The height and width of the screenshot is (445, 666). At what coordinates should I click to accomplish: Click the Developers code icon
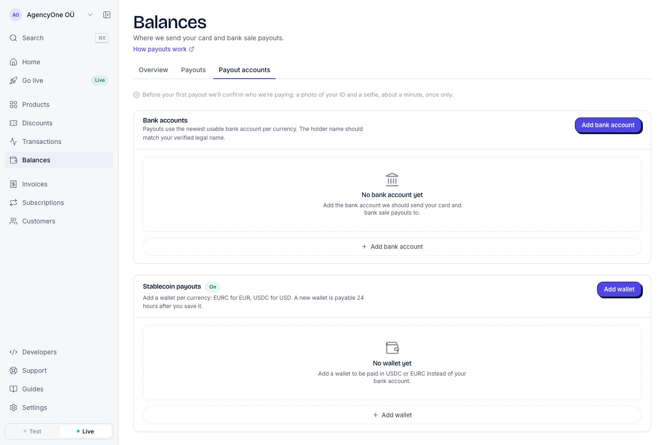pyautogui.click(x=13, y=352)
